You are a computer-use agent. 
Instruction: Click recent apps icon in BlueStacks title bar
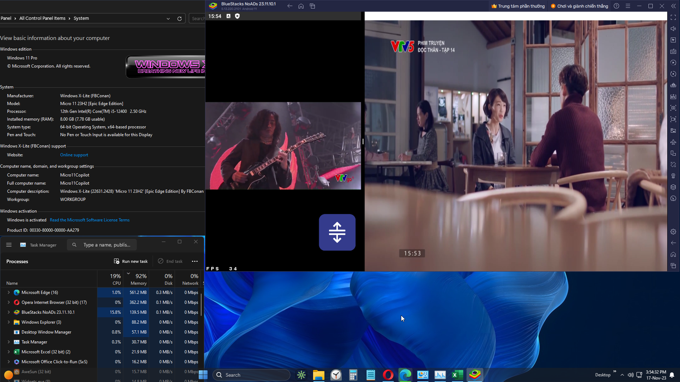point(312,6)
